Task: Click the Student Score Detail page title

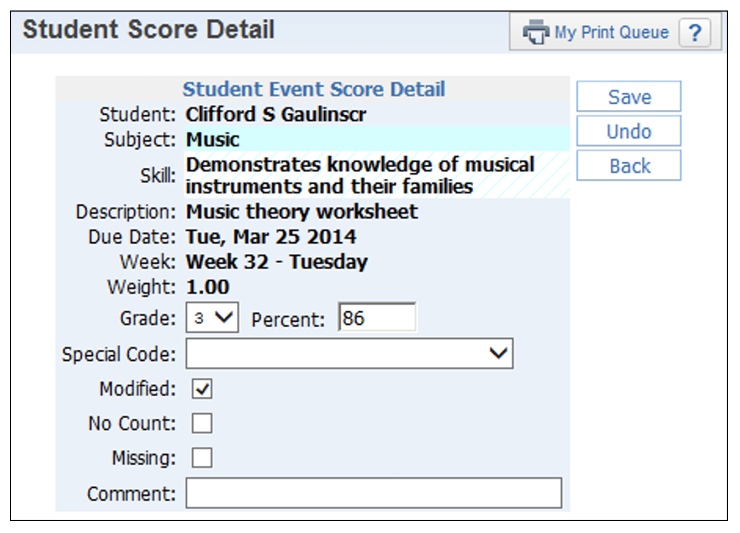Action: pos(149,30)
